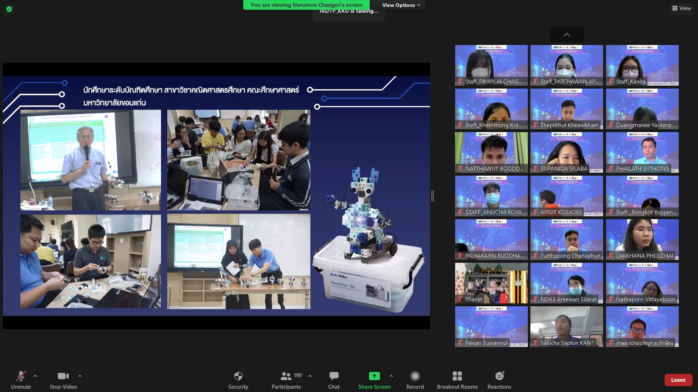This screenshot has height=392, width=698.
Task: Click the green Share Screen icon
Action: pos(374,376)
